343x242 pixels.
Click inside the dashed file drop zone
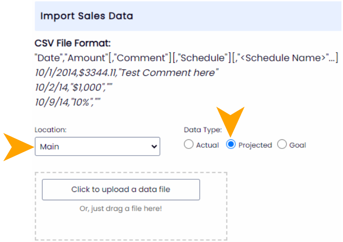pyautogui.click(x=131, y=225)
